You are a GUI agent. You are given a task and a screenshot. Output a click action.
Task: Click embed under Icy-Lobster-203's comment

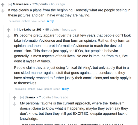tap(31, 89)
